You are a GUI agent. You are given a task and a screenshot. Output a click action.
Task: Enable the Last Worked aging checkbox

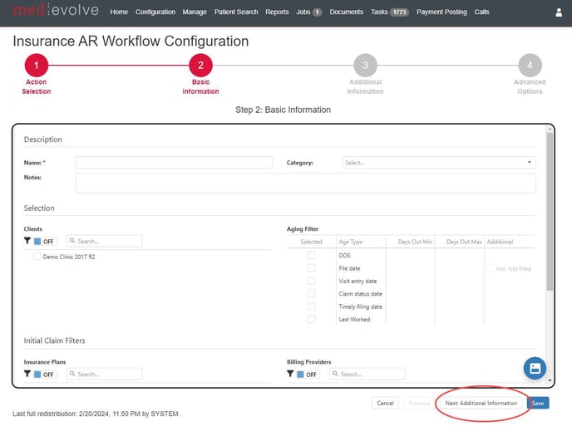[x=311, y=319]
